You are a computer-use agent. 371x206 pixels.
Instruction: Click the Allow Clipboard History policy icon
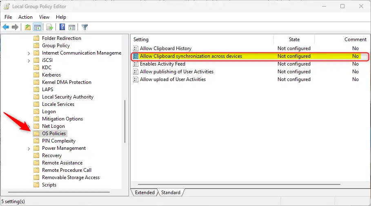point(136,48)
